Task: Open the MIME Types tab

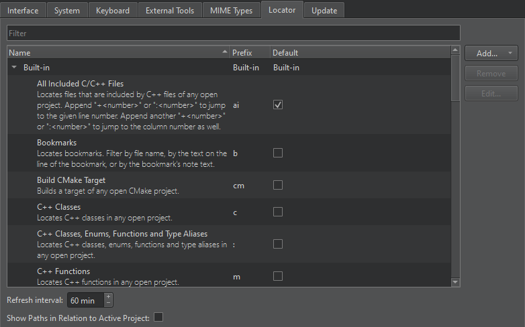Action: 232,11
